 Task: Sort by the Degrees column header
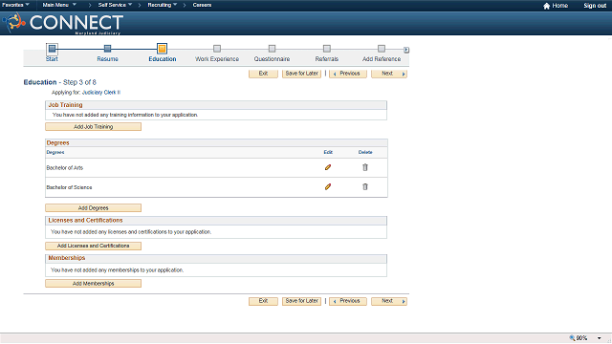[55, 152]
